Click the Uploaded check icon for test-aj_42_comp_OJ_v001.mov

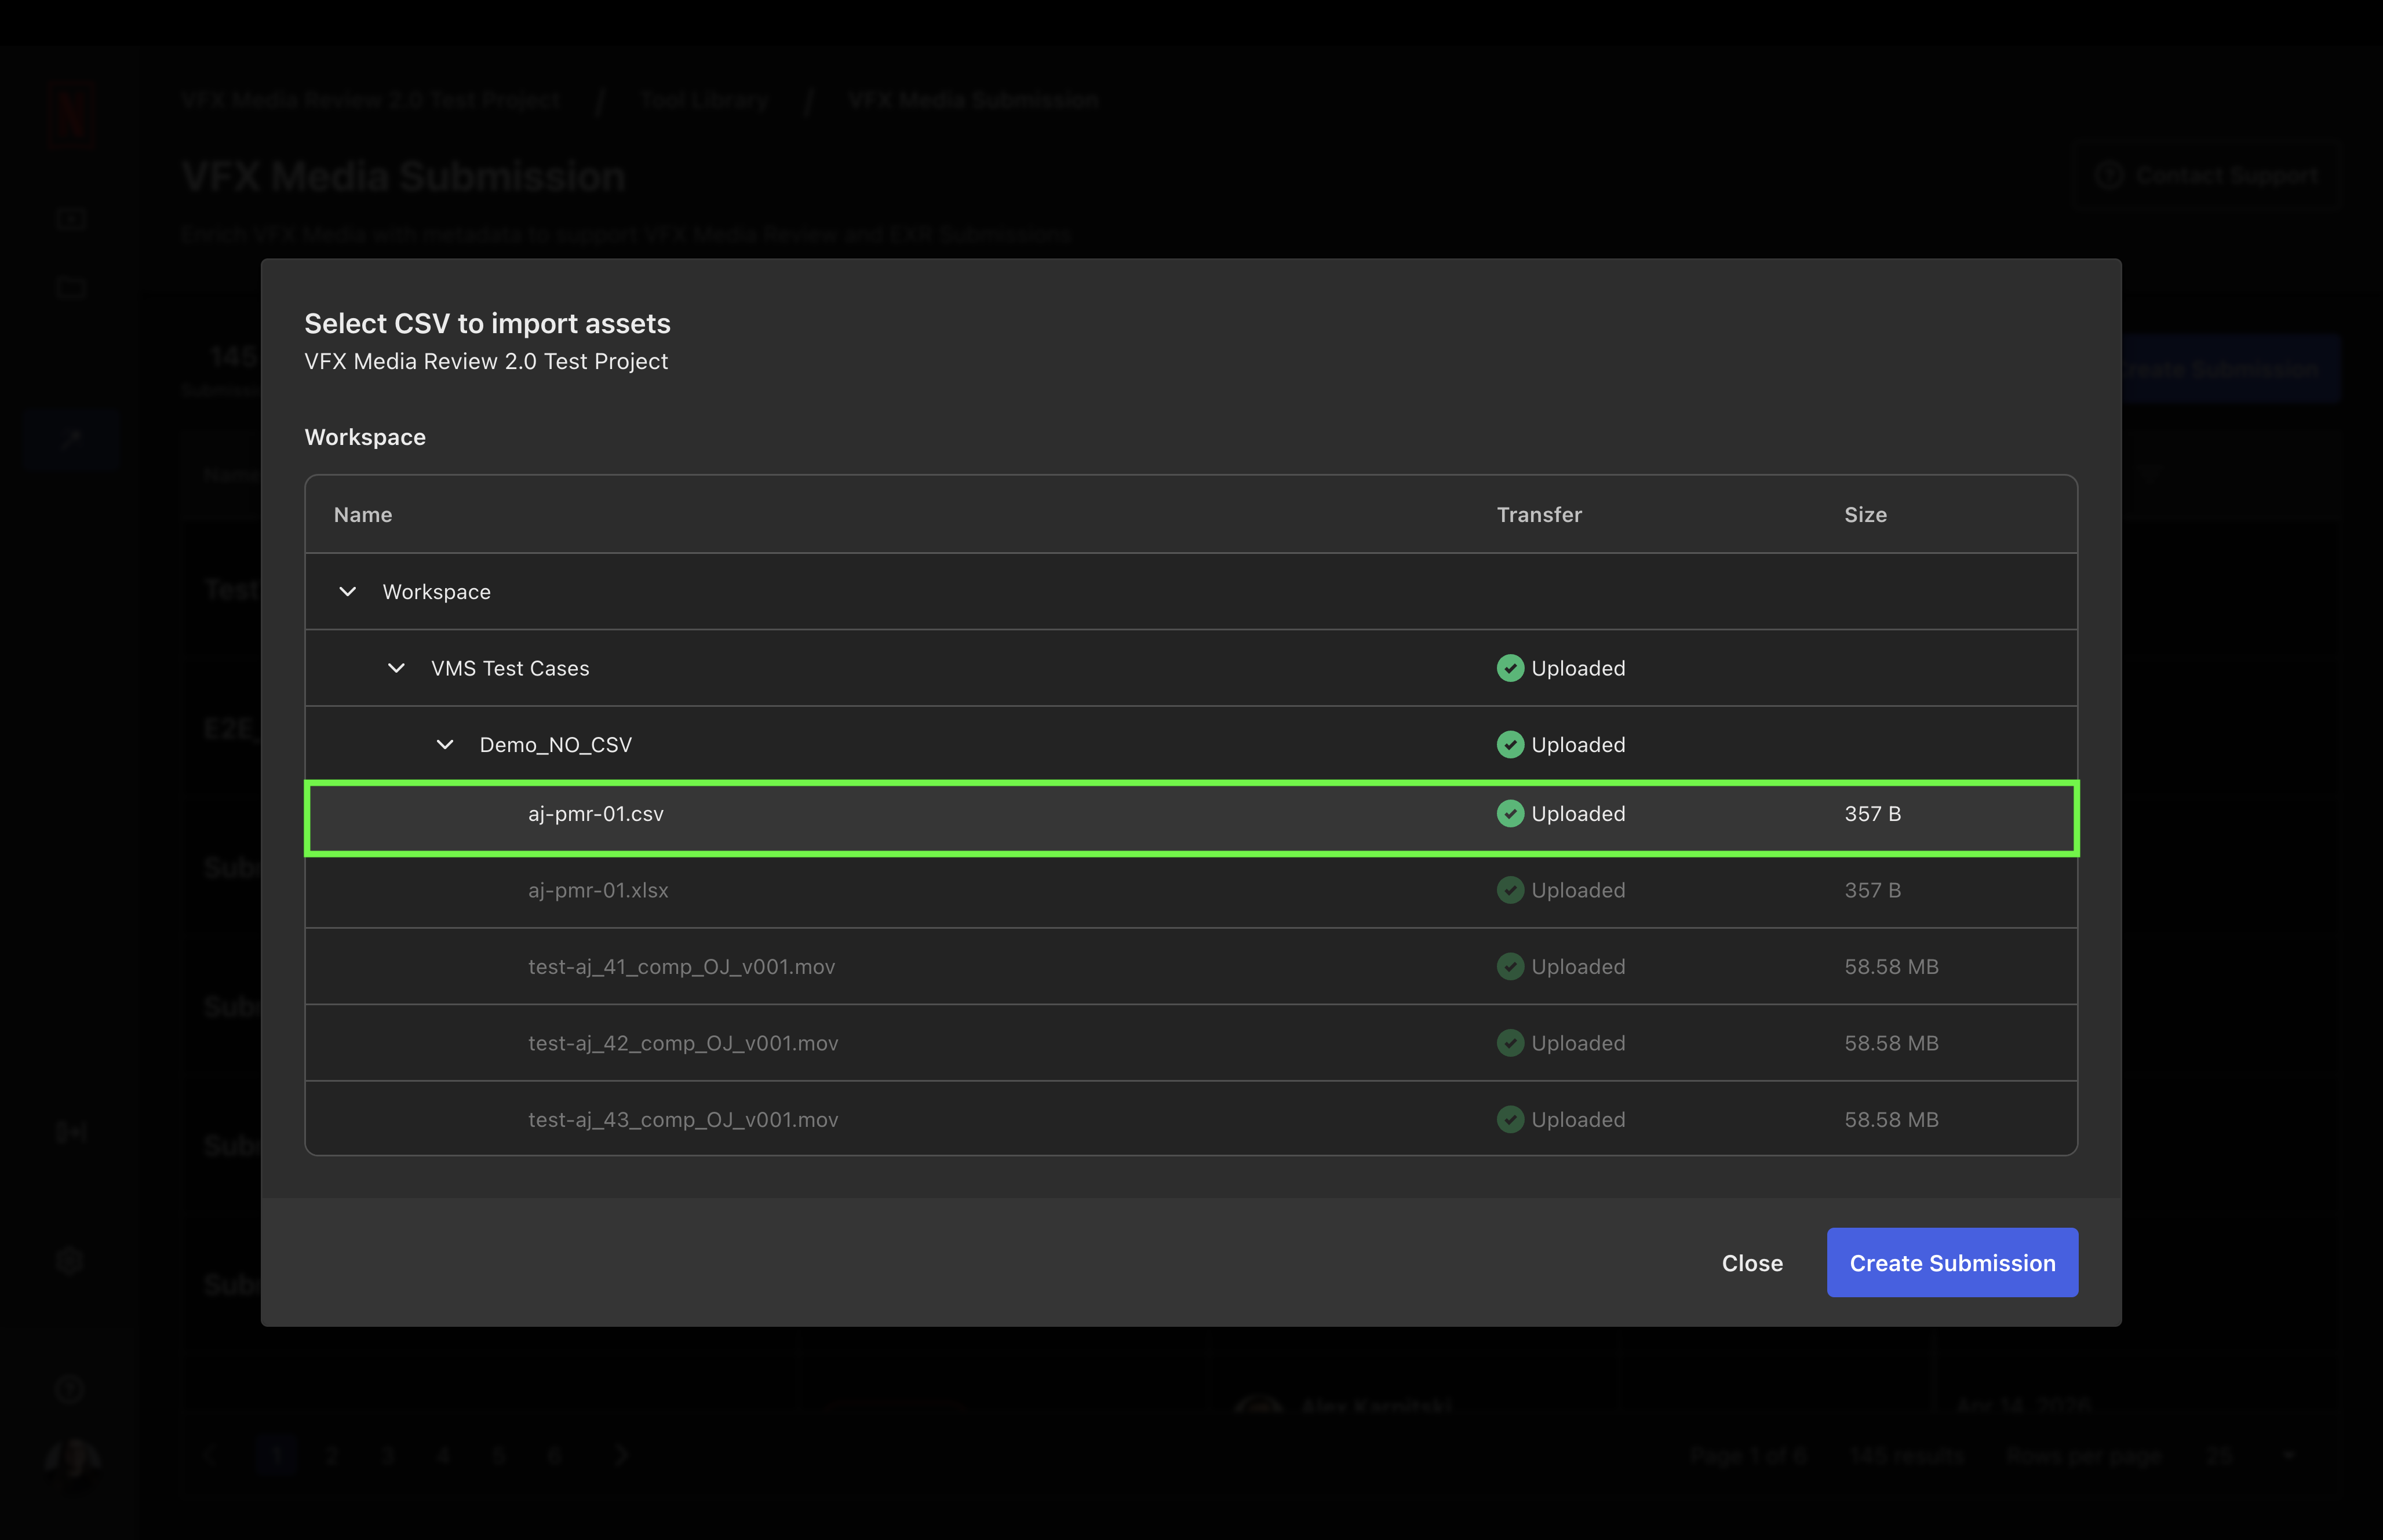click(x=1510, y=1043)
